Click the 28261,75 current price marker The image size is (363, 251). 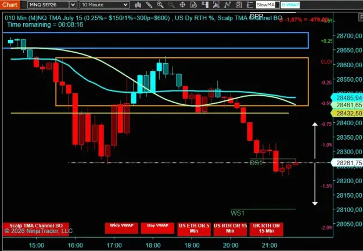(x=347, y=163)
